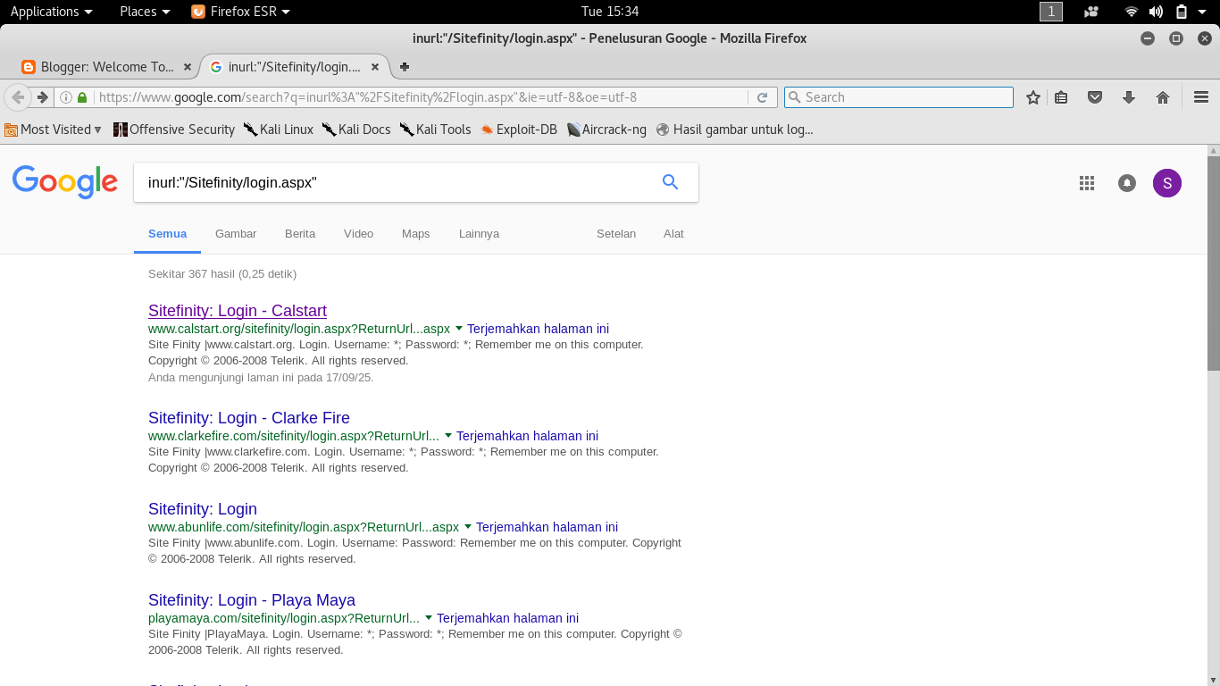Open the downloads arrow in toolbar
Screen dimensions: 1220x686
pyautogui.click(x=1129, y=97)
